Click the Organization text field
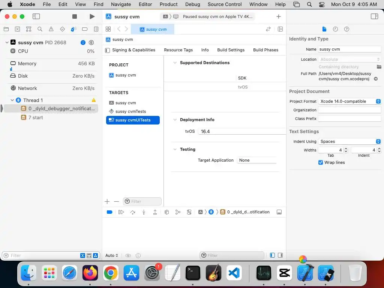384x288 pixels. point(349,110)
